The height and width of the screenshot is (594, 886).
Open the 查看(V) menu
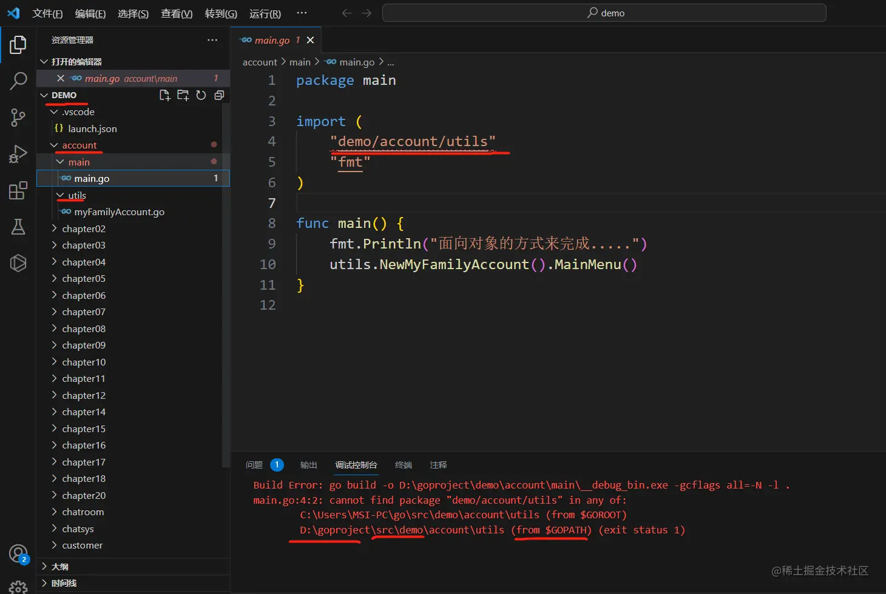tap(177, 13)
